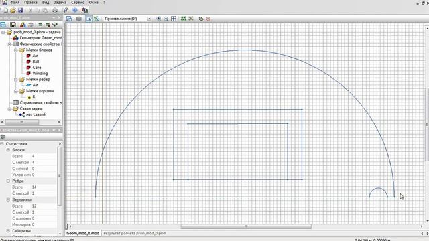Image resolution: width=429 pixels, height=241 pixels.
Task: Collapse the 'Габариты' group
Action: (x=8, y=231)
